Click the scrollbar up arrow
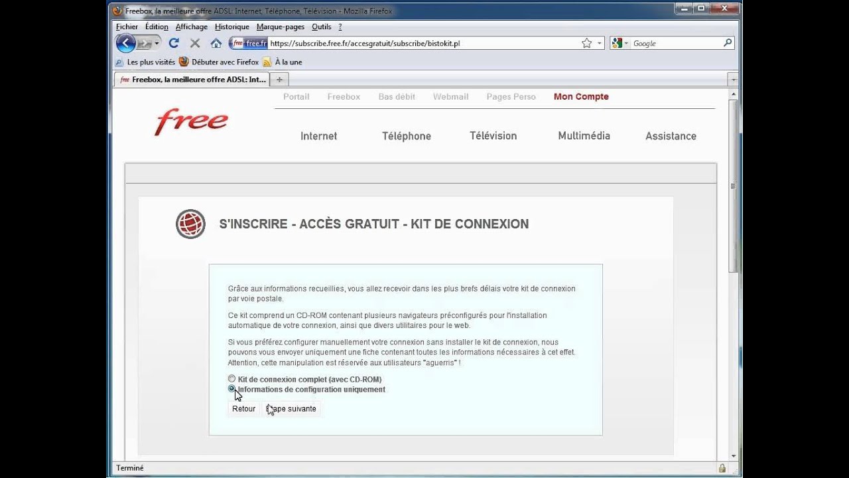 (733, 94)
